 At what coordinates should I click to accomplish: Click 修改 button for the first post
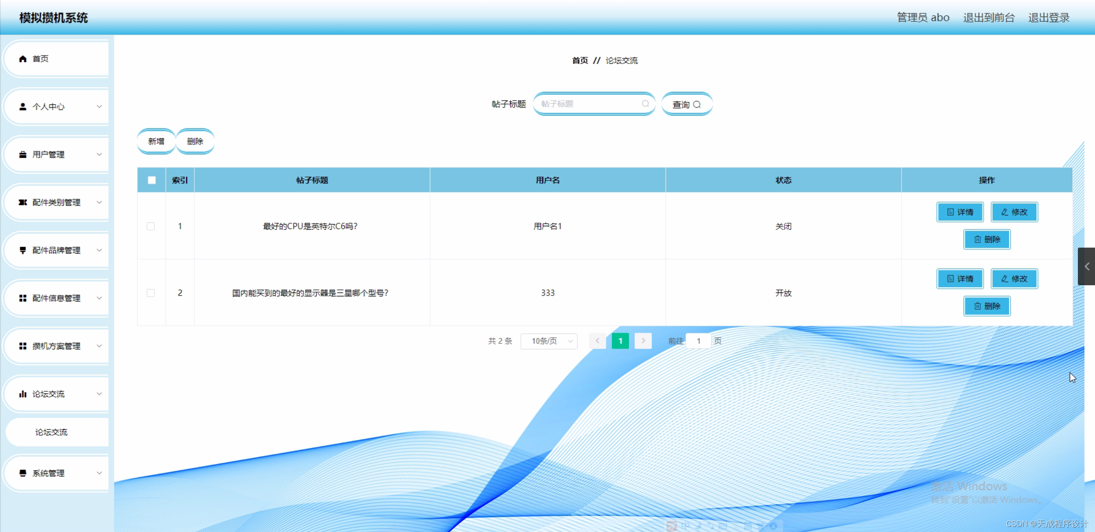[x=1014, y=212]
